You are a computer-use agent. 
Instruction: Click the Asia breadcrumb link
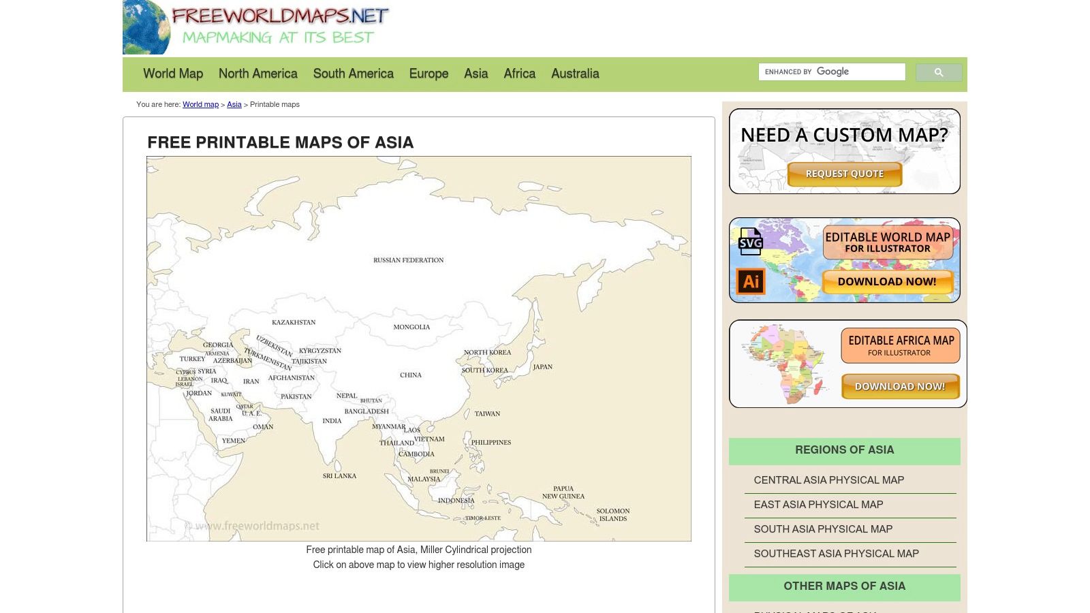pos(234,105)
